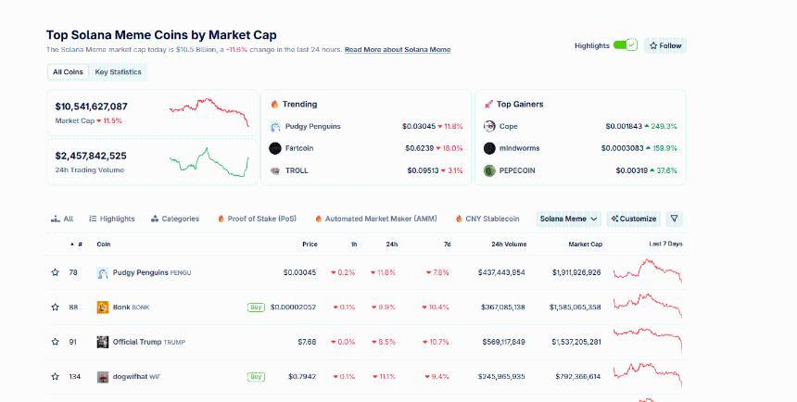Favorite Bonk with its star
The image size is (797, 402).
[55, 307]
